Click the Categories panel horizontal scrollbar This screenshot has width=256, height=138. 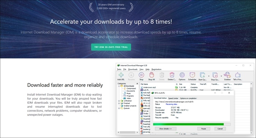(128, 132)
